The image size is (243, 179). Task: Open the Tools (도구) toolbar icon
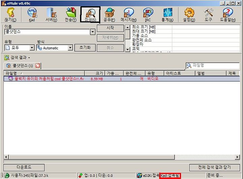click(x=209, y=15)
